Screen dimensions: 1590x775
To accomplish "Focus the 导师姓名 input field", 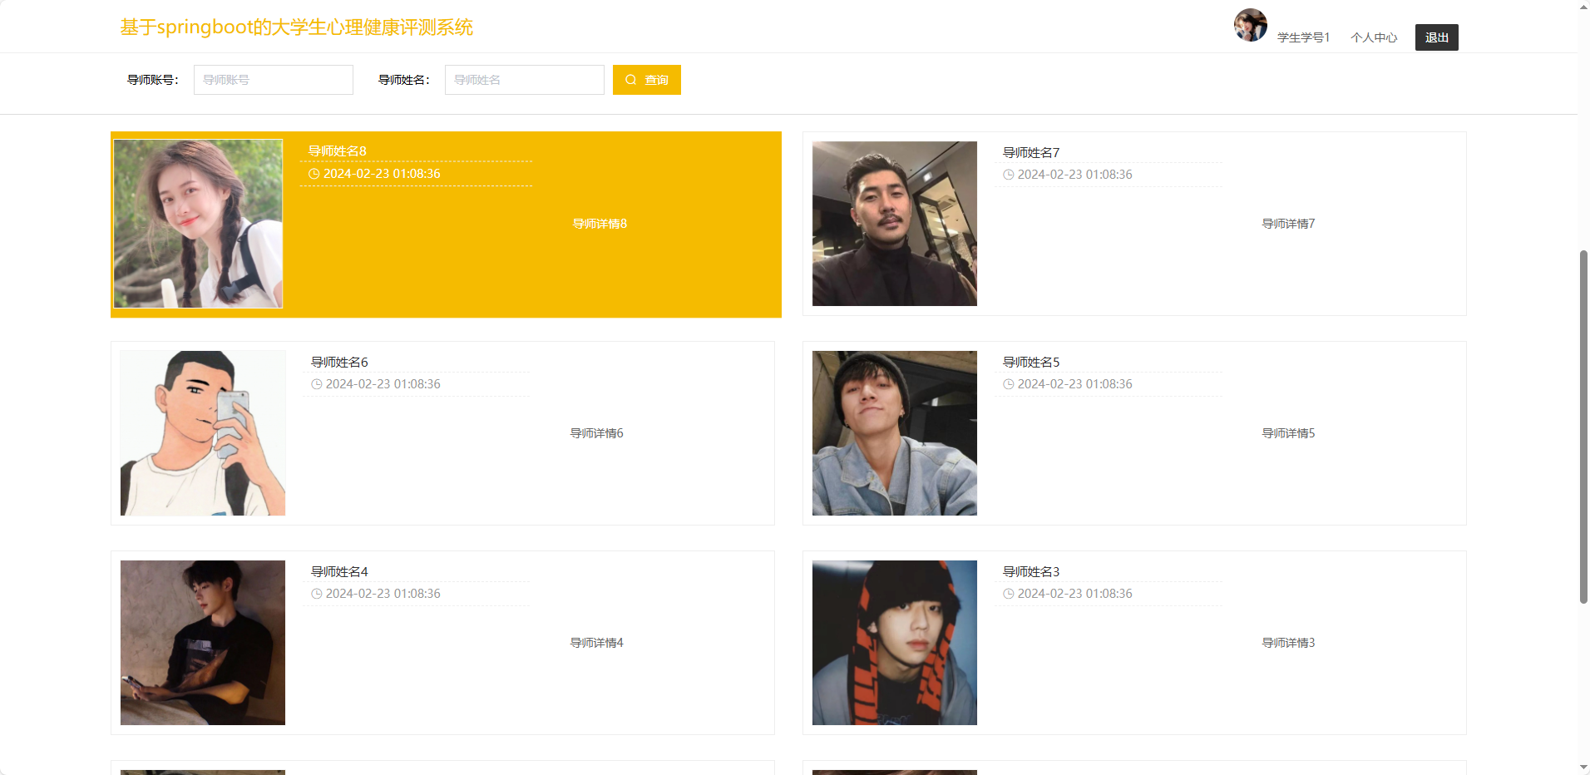I will (x=525, y=80).
